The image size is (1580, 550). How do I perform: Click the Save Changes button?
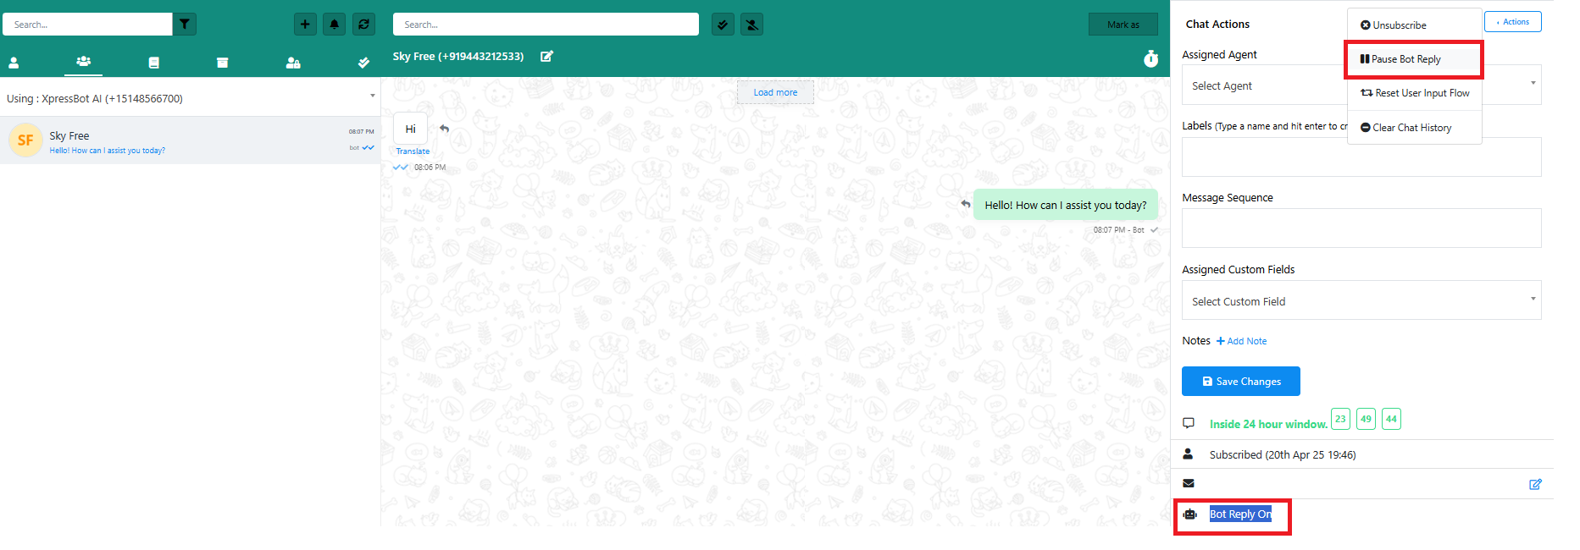(x=1240, y=382)
